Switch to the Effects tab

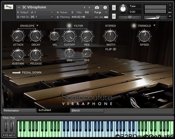[87, 111]
